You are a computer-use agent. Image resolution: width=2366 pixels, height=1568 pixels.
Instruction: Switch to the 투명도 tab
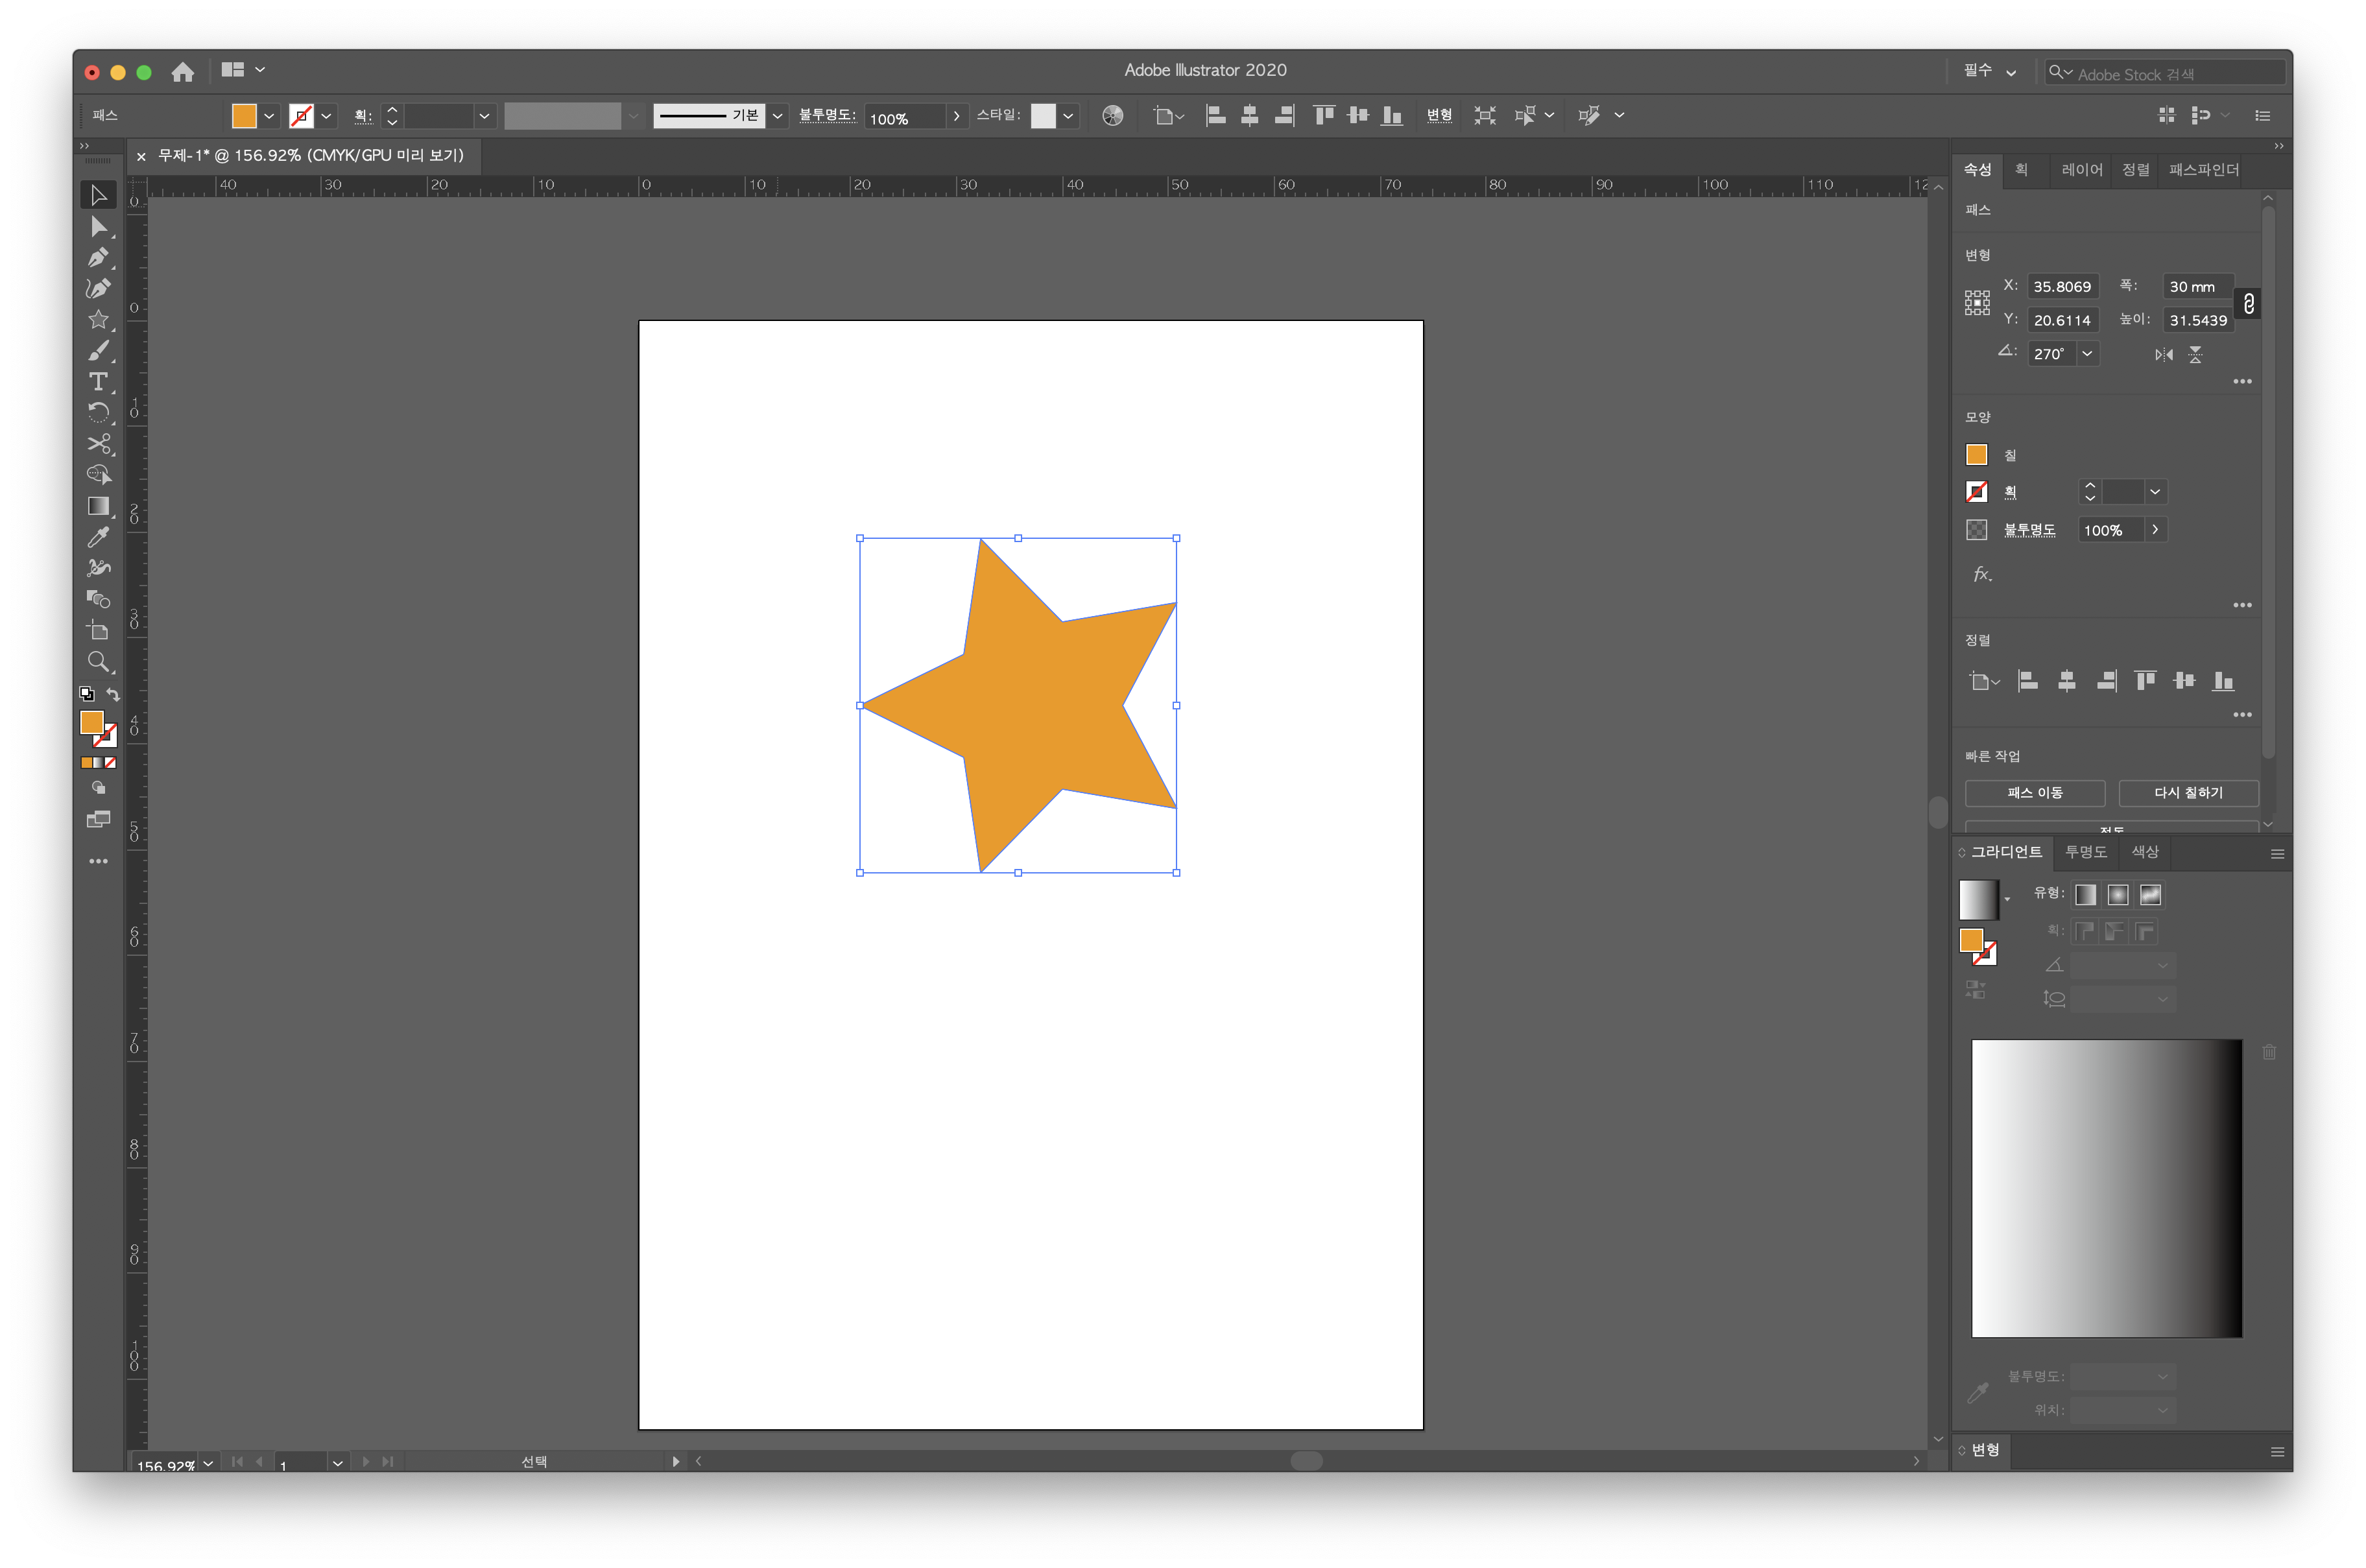pos(2086,852)
